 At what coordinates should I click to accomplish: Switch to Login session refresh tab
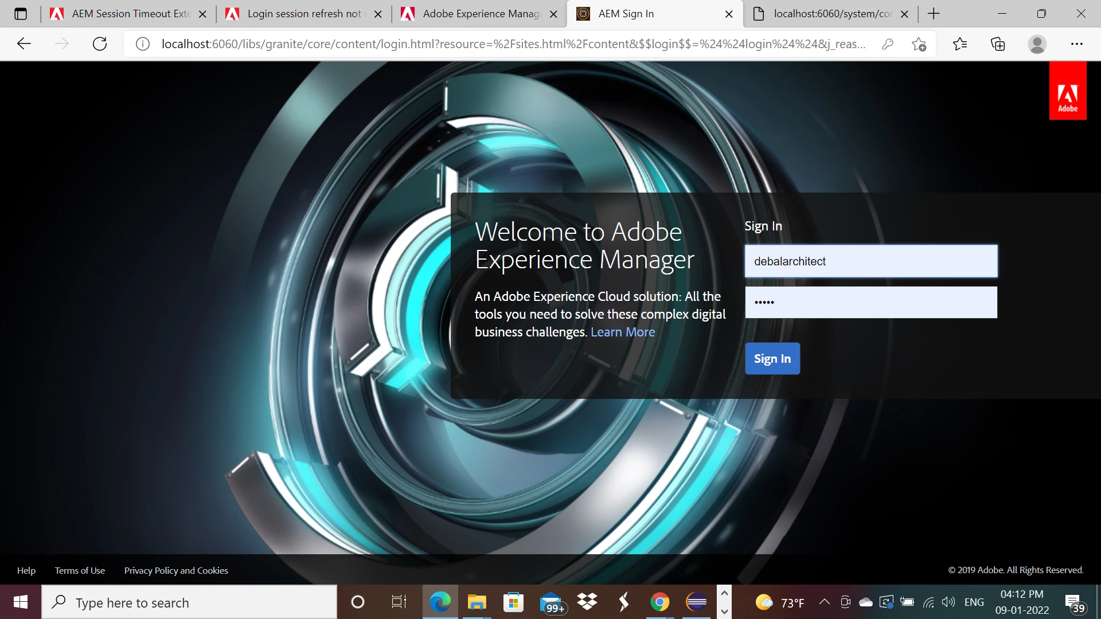304,14
